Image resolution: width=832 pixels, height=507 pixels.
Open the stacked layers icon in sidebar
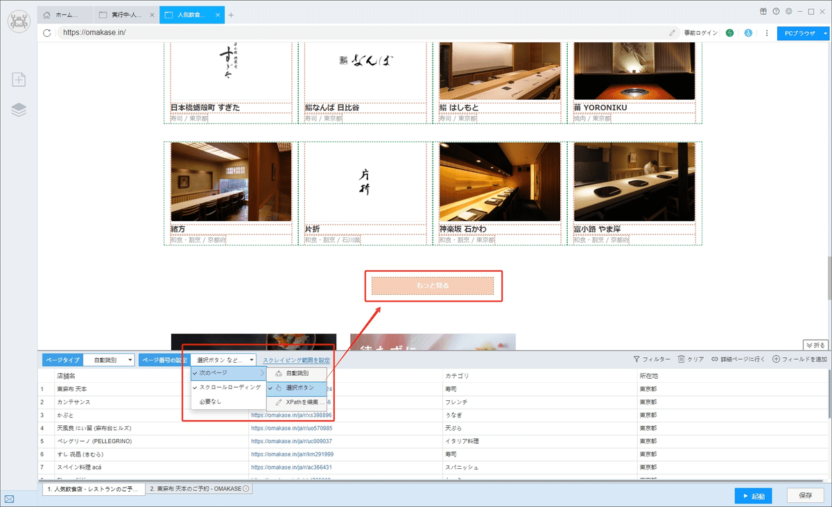click(x=19, y=110)
